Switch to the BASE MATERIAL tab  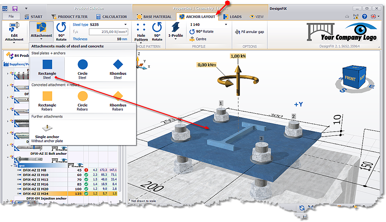tap(154, 17)
